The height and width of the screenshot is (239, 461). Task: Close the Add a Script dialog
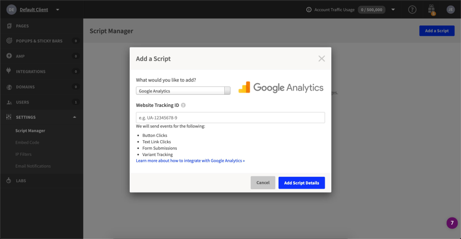(x=322, y=58)
